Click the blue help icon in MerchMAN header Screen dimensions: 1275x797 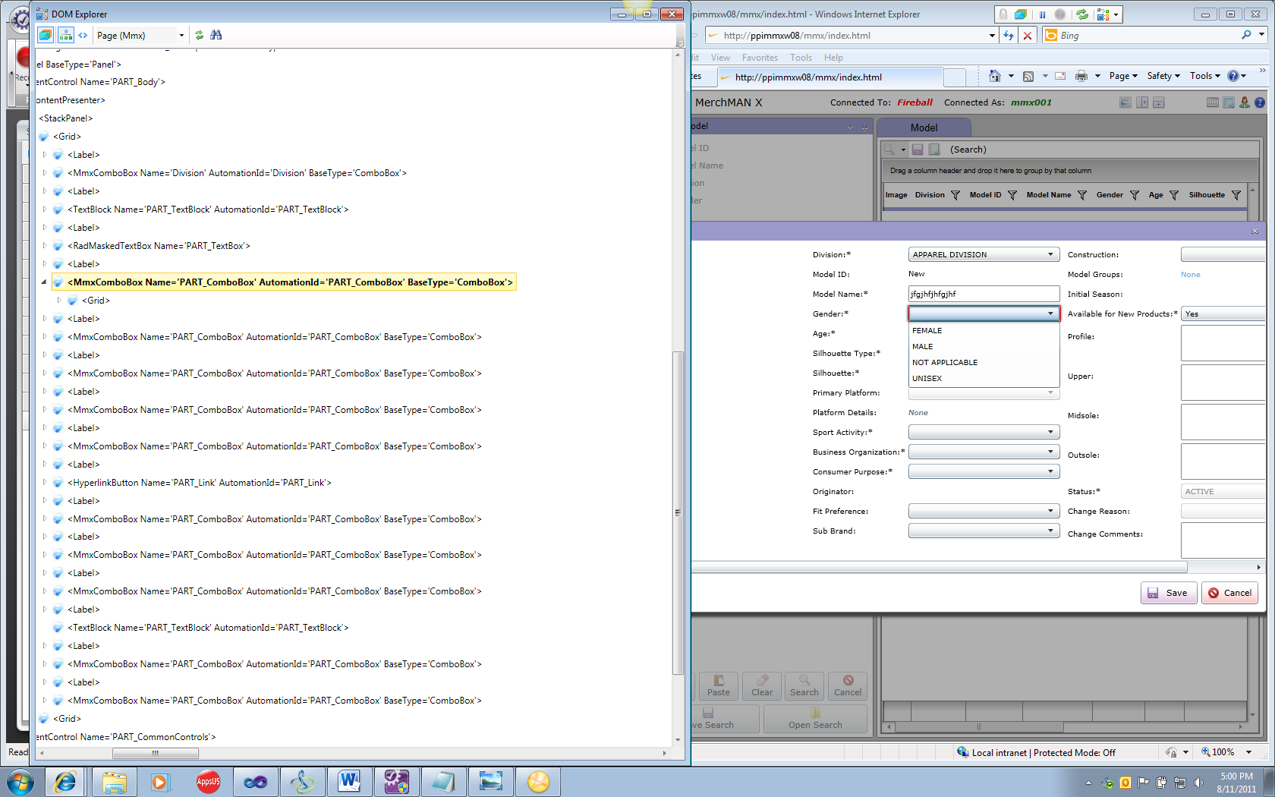(1260, 102)
